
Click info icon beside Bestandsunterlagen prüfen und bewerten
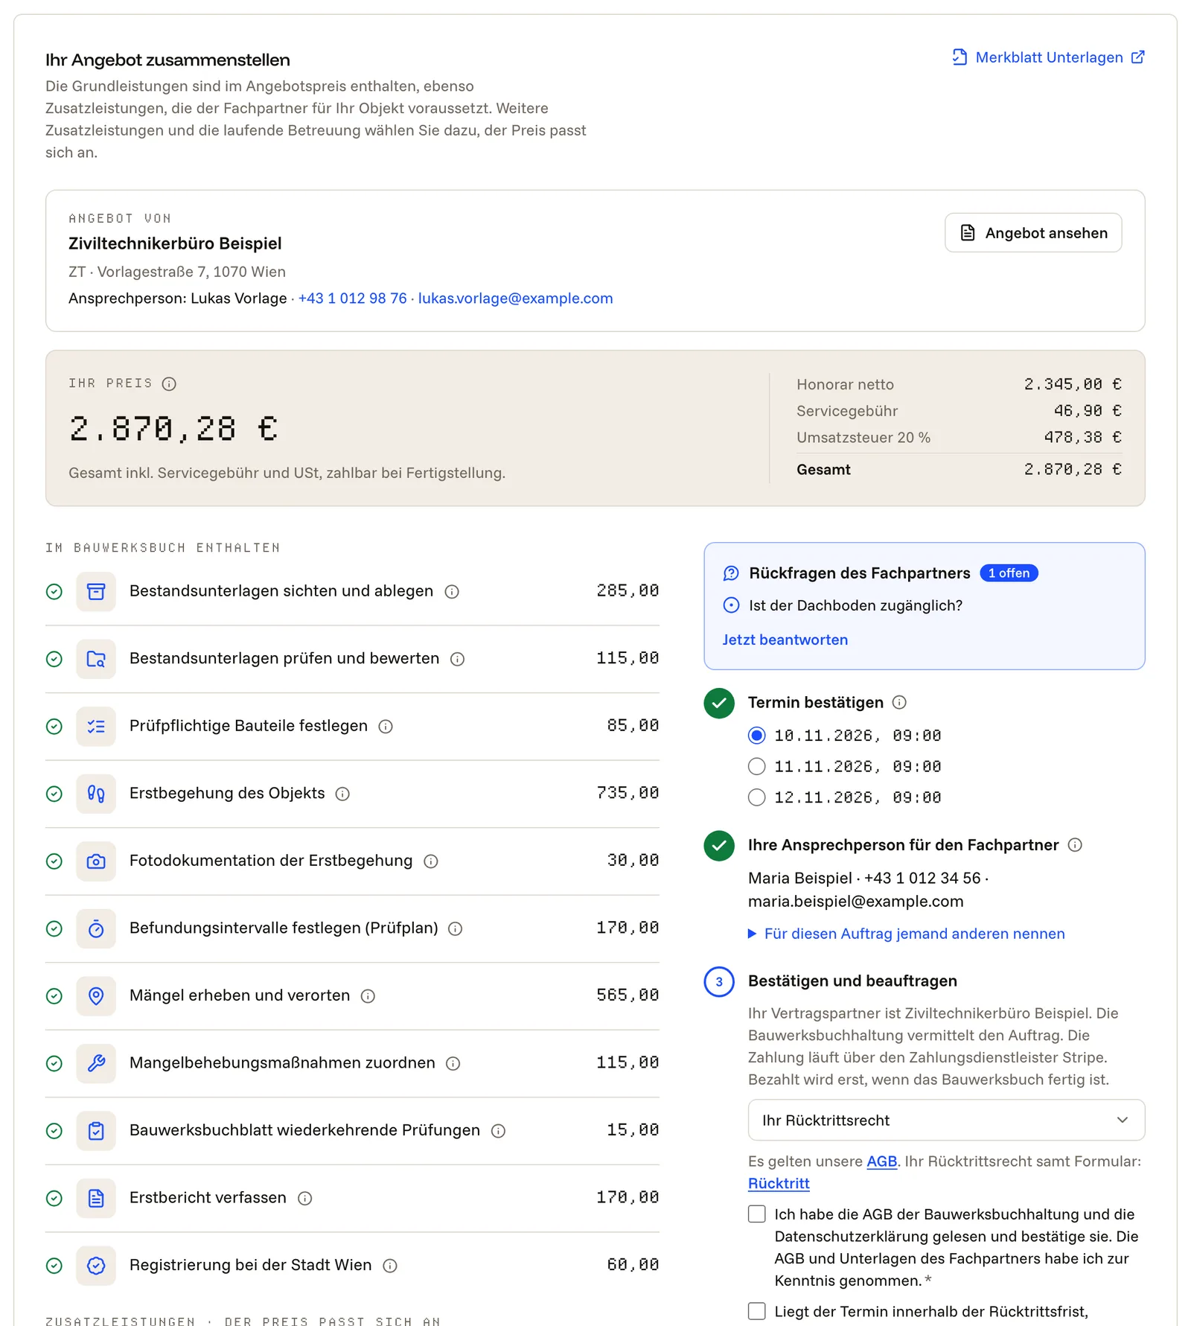point(458,659)
